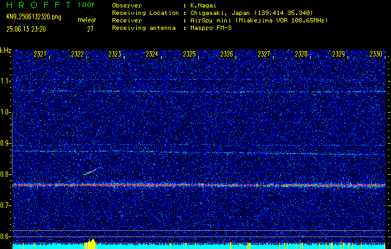
Task: Click the Receiver label
Action: tap(127, 20)
